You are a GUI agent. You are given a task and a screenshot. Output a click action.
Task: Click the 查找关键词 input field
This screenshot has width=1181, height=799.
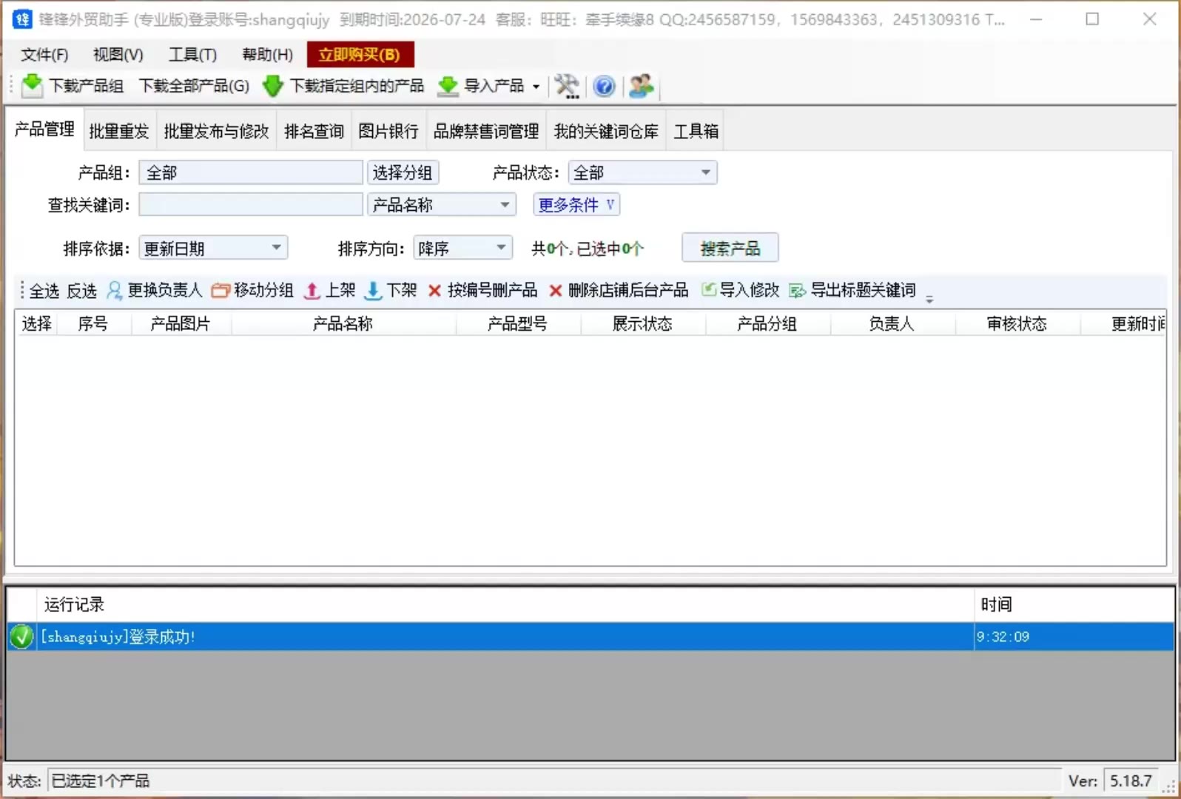tap(250, 204)
